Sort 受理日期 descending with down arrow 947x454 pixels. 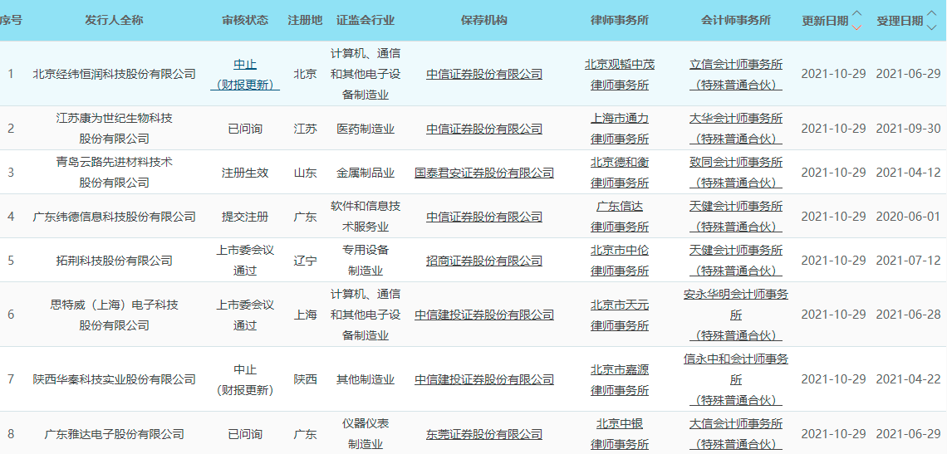(931, 27)
